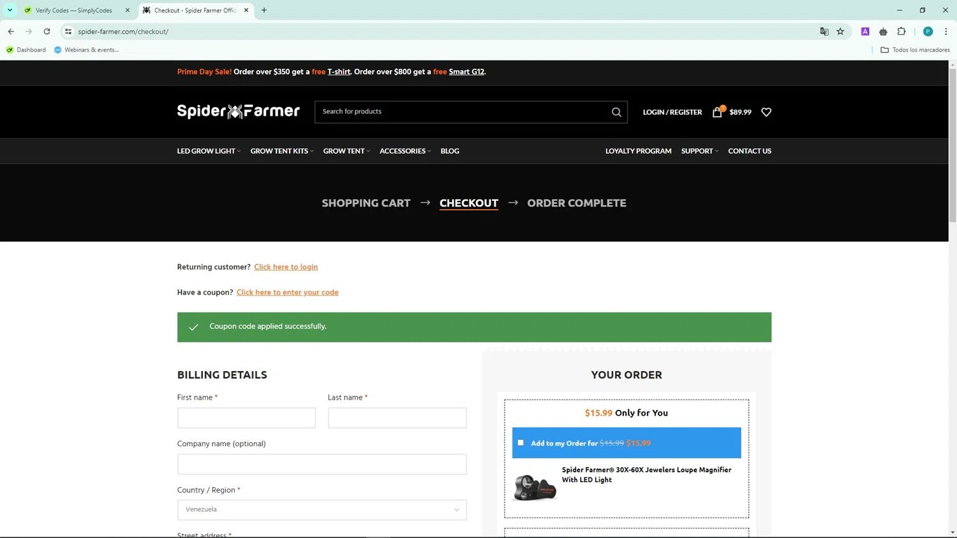957x538 pixels.
Task: Open the Google Translate page icon
Action: click(824, 31)
